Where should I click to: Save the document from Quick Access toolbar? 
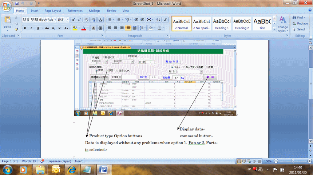point(17,3)
